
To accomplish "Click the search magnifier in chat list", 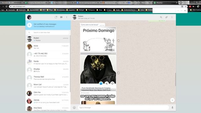I will pos(29,33).
